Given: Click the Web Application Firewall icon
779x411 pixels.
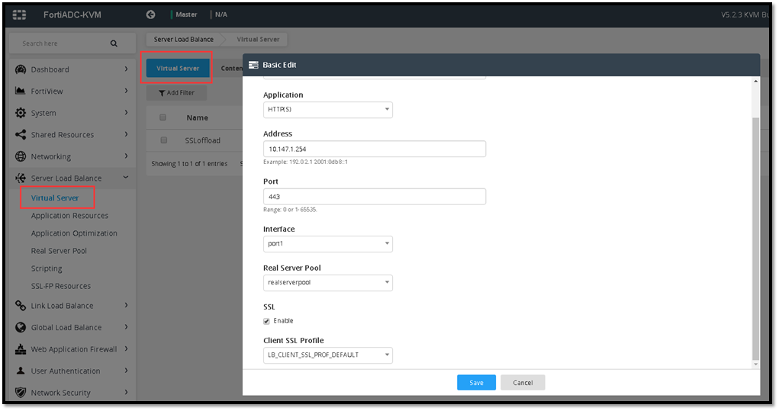Looking at the screenshot, I should 21,349.
